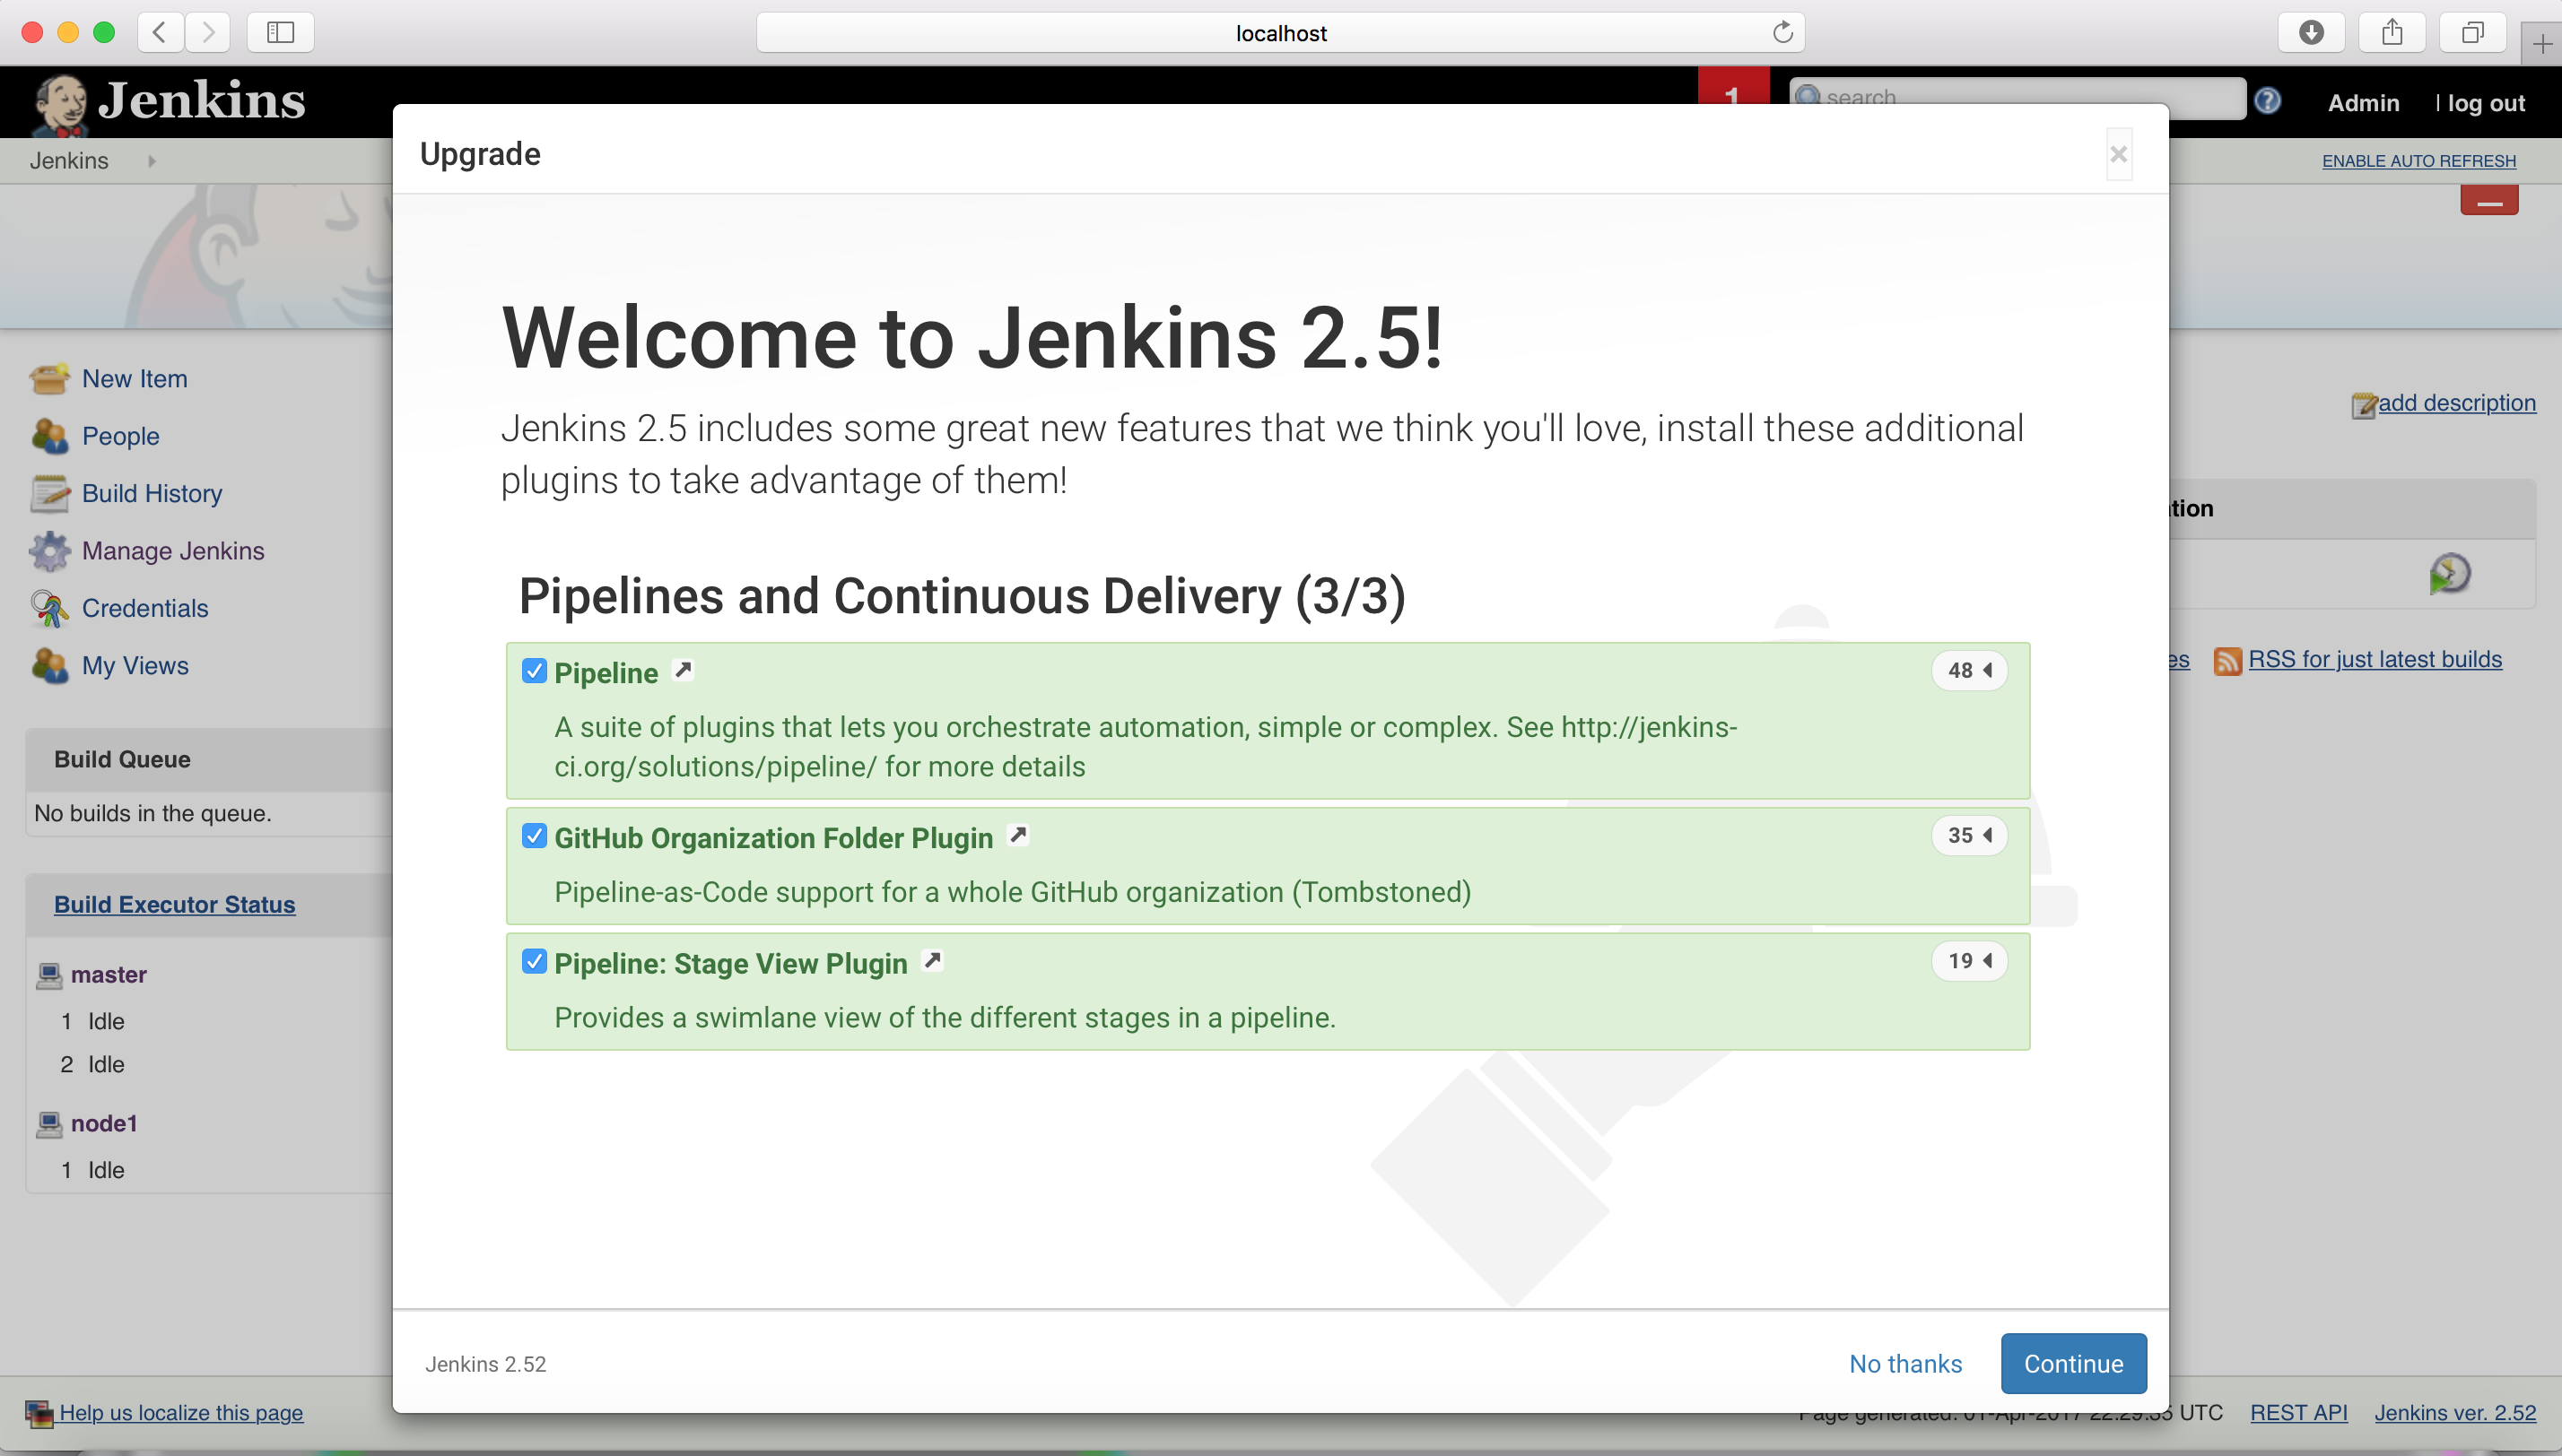The image size is (2562, 1456).
Task: Go back with Safari back arrow
Action: (160, 32)
